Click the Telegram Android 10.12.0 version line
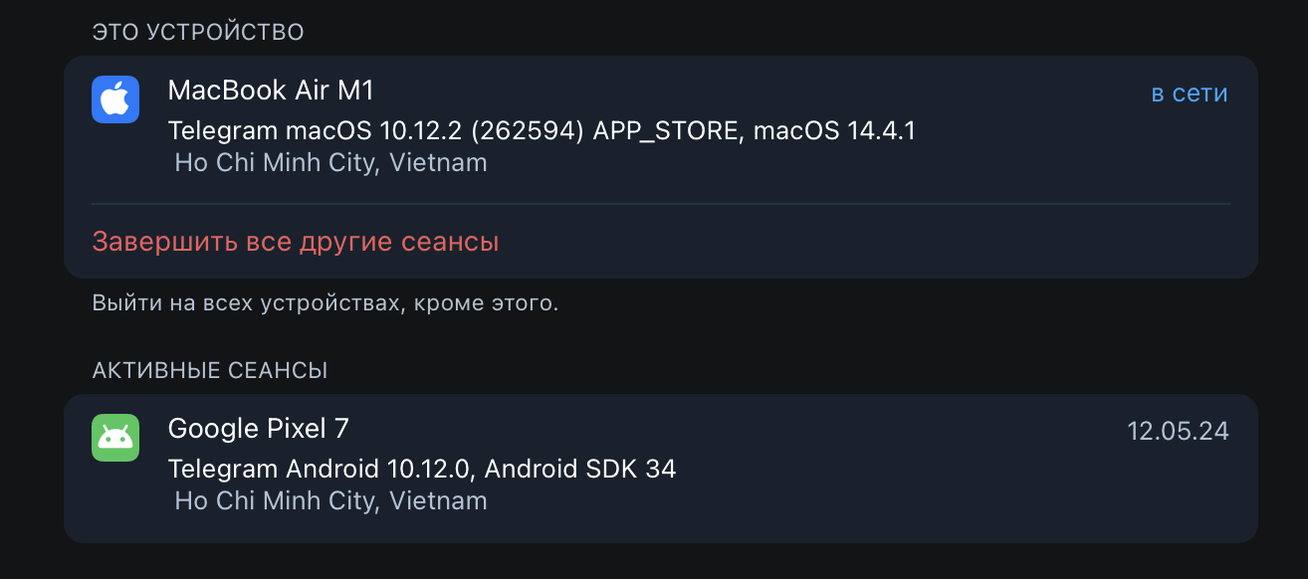The image size is (1308, 579). point(422,469)
